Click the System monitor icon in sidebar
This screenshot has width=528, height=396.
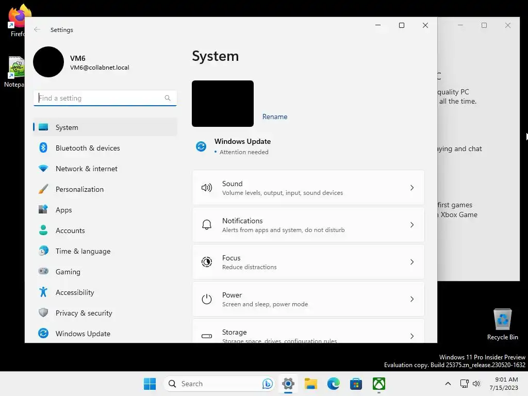[43, 127]
